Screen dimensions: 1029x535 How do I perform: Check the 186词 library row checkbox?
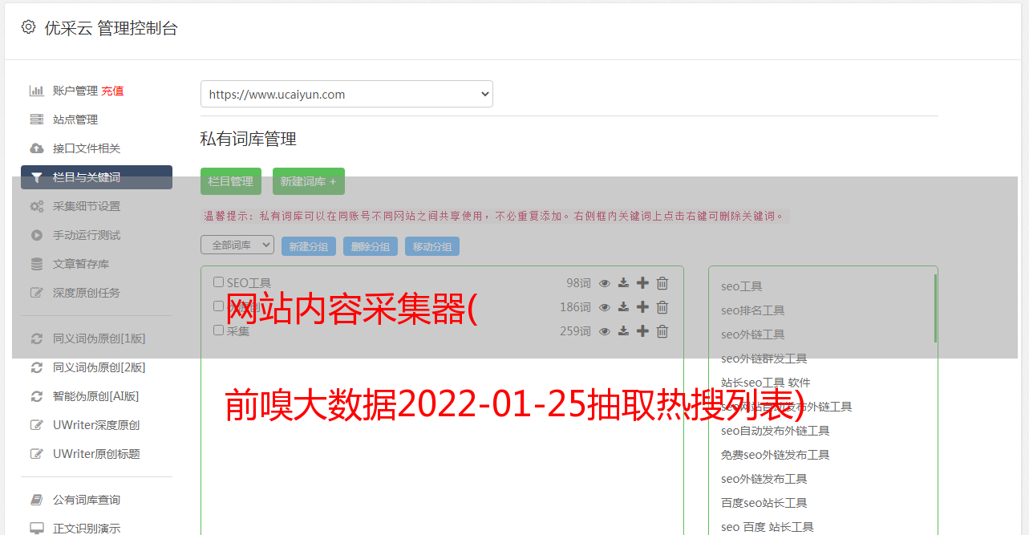[x=218, y=306]
